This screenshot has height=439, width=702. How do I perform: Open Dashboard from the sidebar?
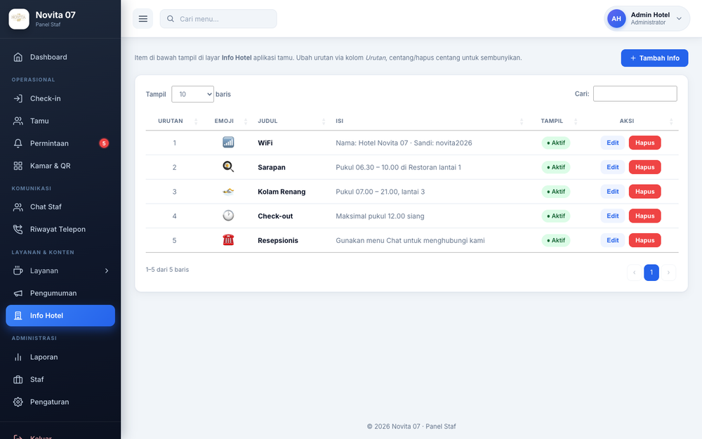click(60, 57)
